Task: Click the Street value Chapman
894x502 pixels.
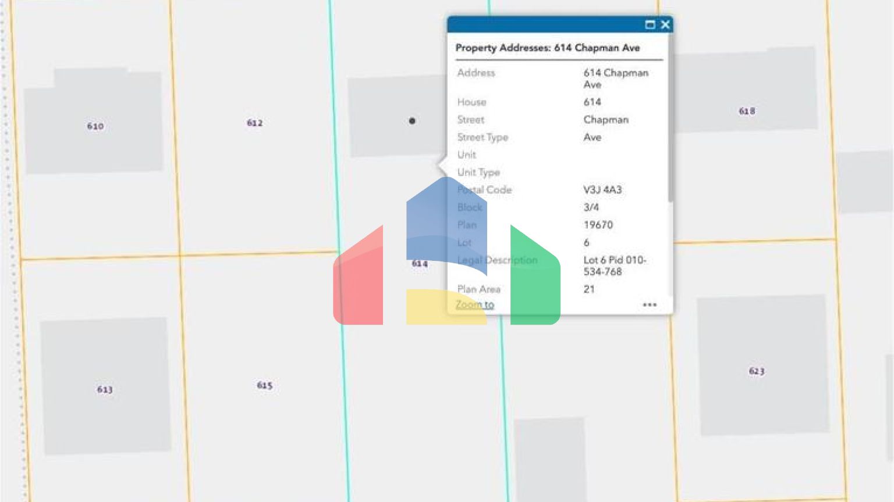Action: (x=606, y=120)
